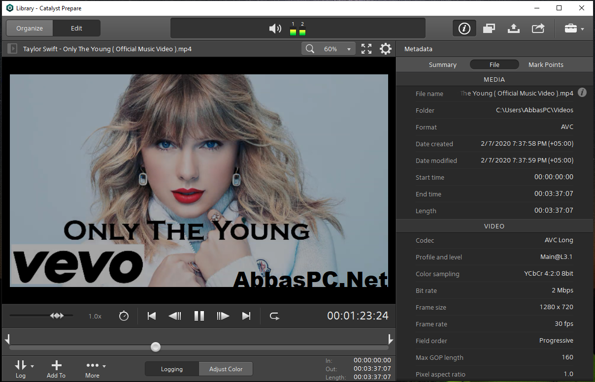The image size is (595, 382).
Task: Click the magnifier zoom icon
Action: [x=310, y=49]
